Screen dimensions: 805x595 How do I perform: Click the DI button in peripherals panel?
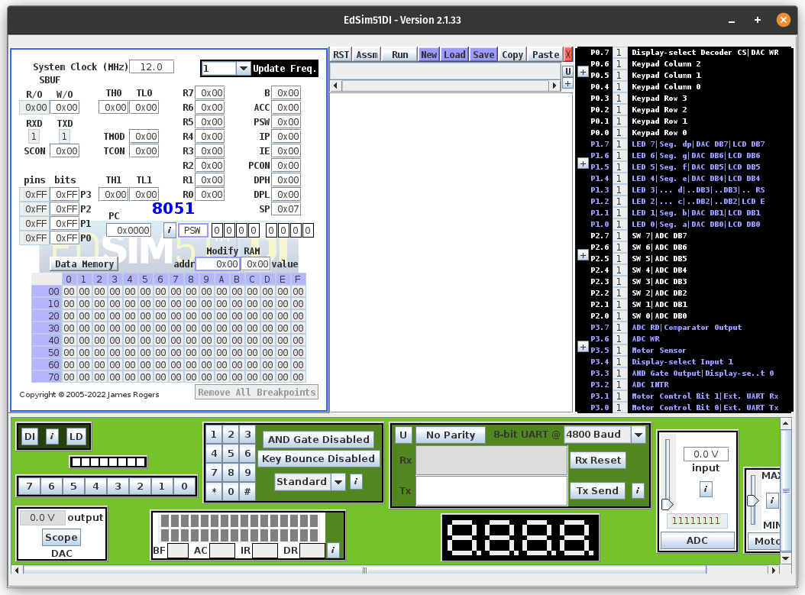pos(30,437)
